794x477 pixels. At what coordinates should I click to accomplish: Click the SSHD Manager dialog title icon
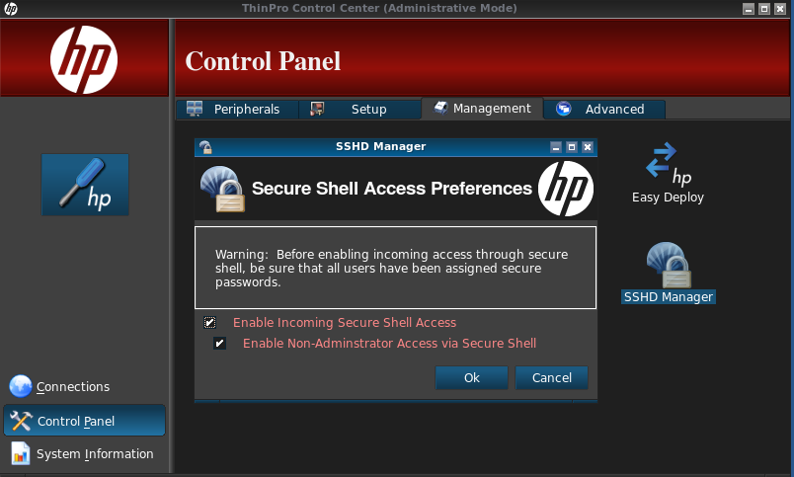click(x=205, y=147)
